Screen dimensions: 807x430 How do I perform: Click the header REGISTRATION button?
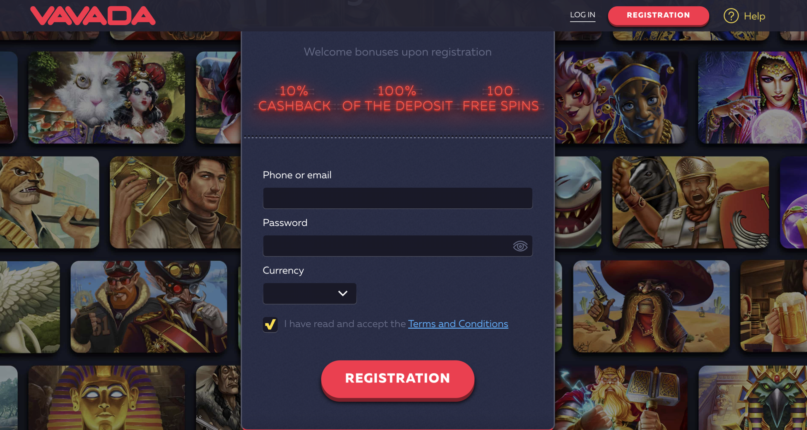[x=658, y=15]
